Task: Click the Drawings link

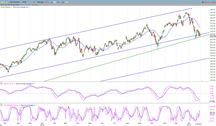Action: tap(35, 5)
